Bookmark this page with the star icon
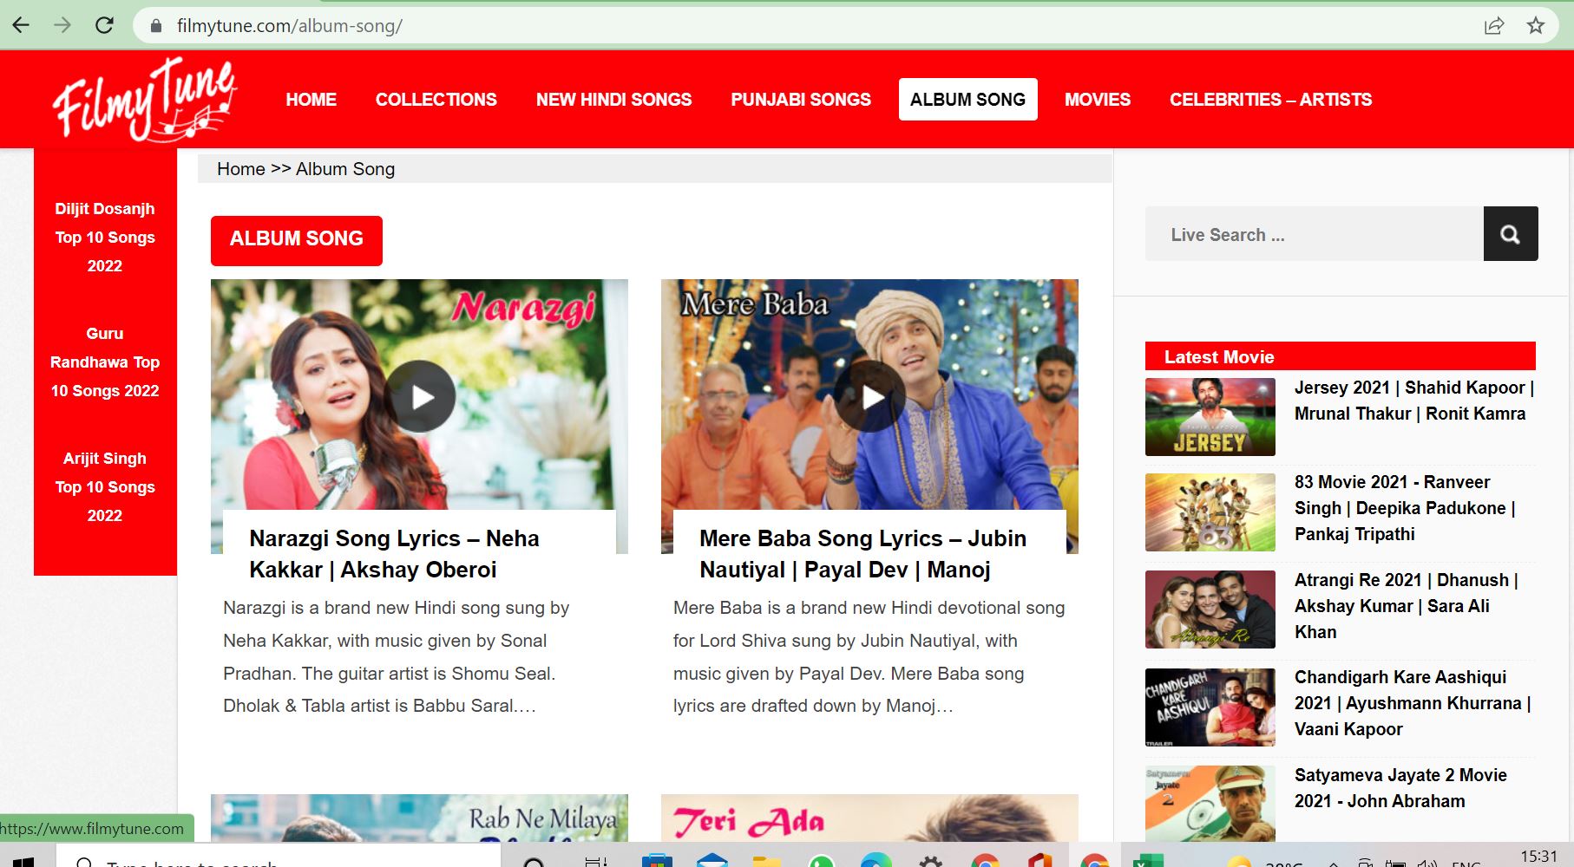The image size is (1574, 867). [1536, 26]
